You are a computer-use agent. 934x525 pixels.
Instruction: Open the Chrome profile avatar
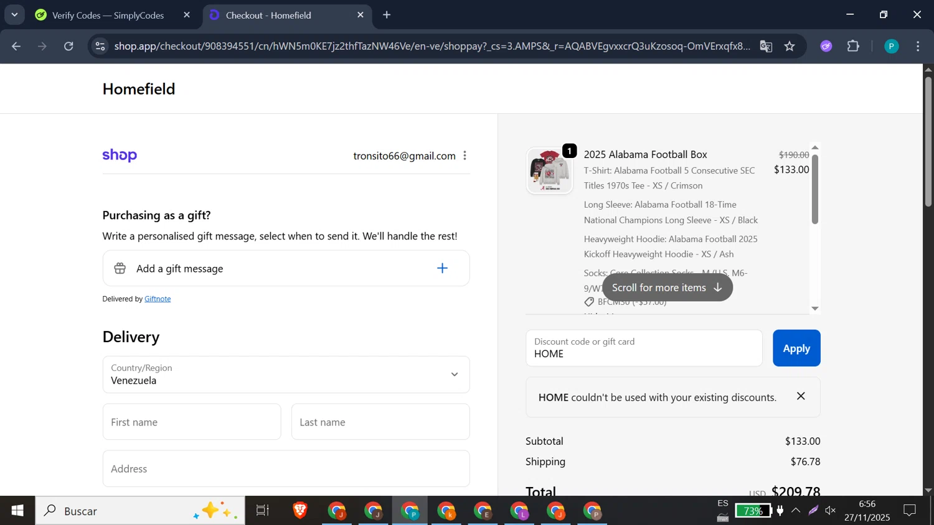[x=892, y=46]
